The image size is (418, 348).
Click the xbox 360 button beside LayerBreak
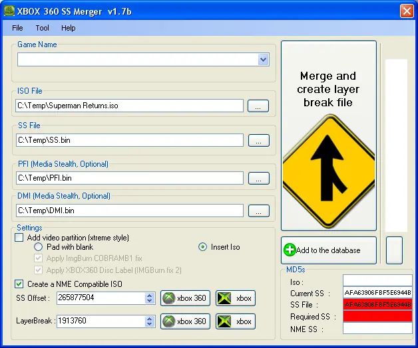click(185, 321)
